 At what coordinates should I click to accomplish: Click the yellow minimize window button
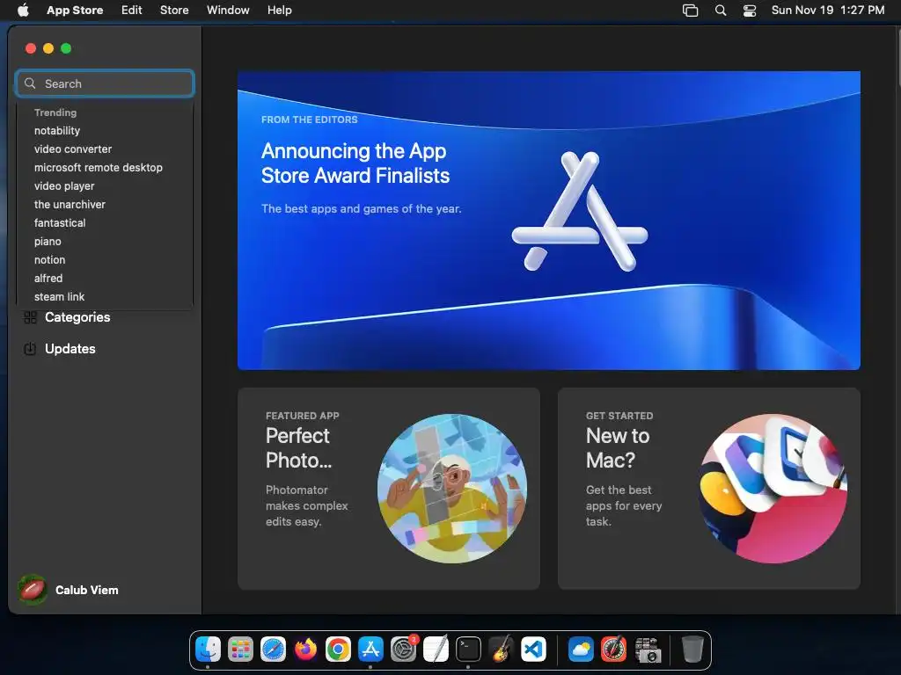click(x=48, y=49)
